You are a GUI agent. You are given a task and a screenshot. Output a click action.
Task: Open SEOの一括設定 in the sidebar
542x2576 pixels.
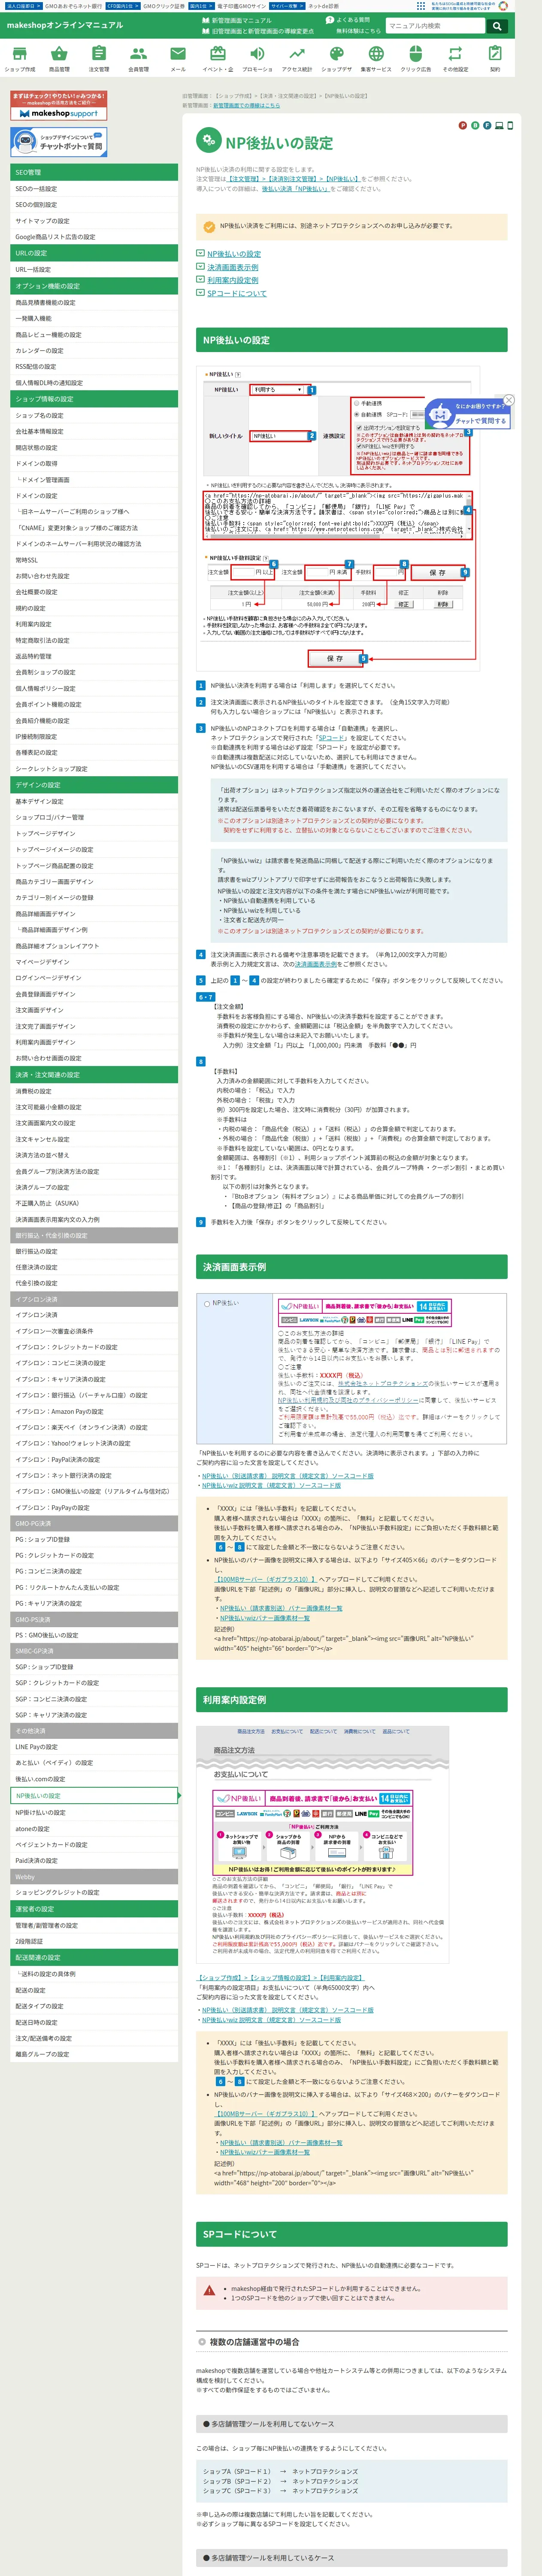[x=94, y=189]
